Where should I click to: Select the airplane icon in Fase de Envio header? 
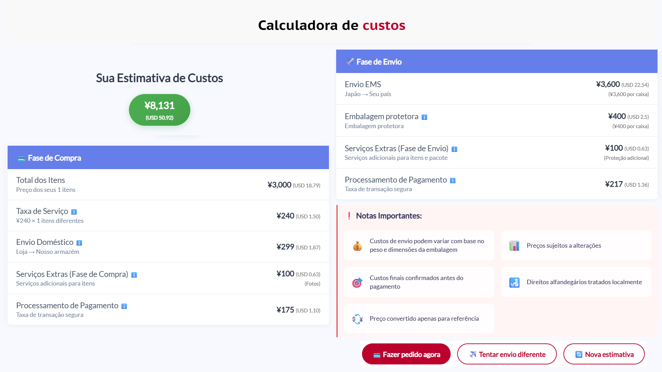(x=349, y=62)
